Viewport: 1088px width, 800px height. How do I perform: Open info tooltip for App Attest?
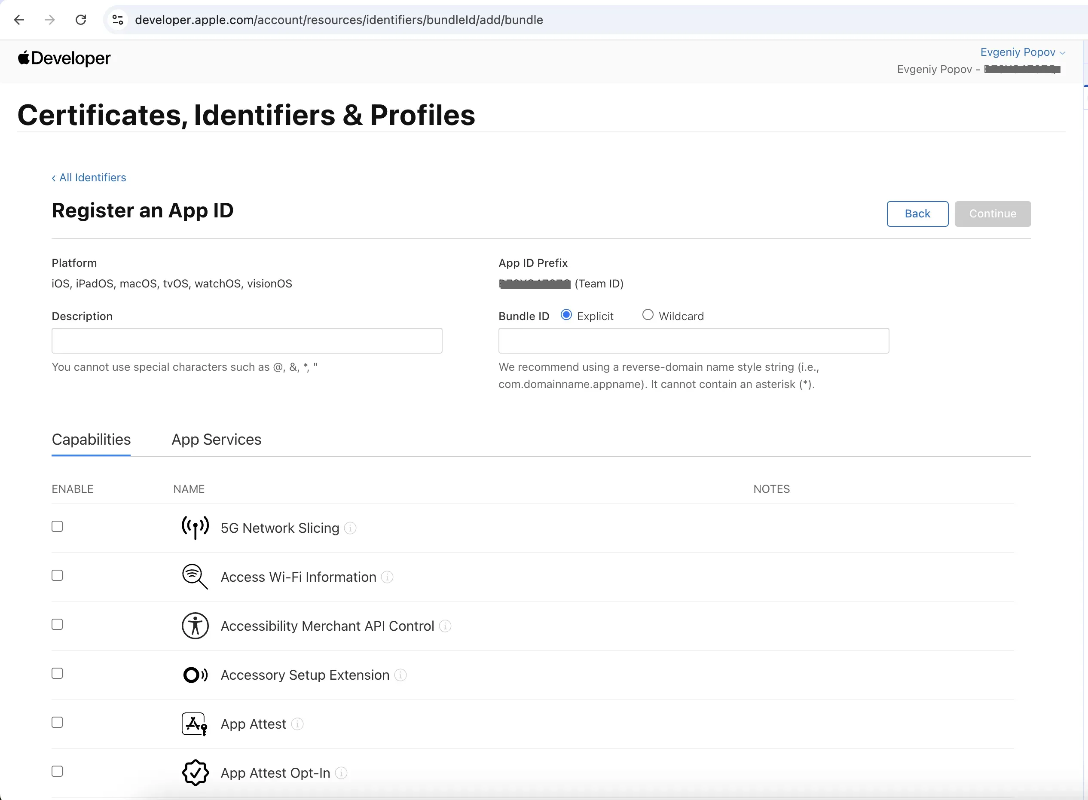tap(297, 724)
